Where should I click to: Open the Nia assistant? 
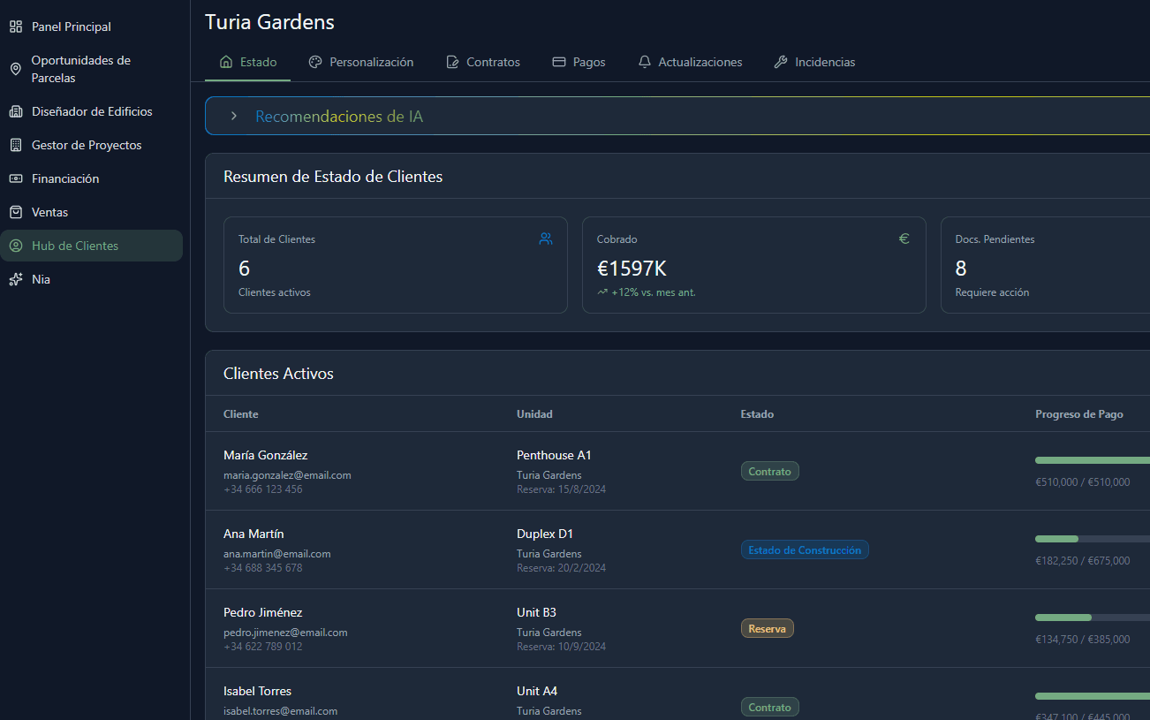click(x=92, y=279)
